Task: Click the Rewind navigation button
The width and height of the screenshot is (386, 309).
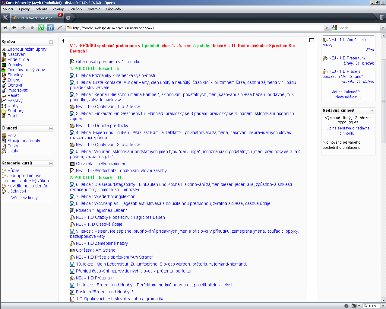Action: pos(5,28)
